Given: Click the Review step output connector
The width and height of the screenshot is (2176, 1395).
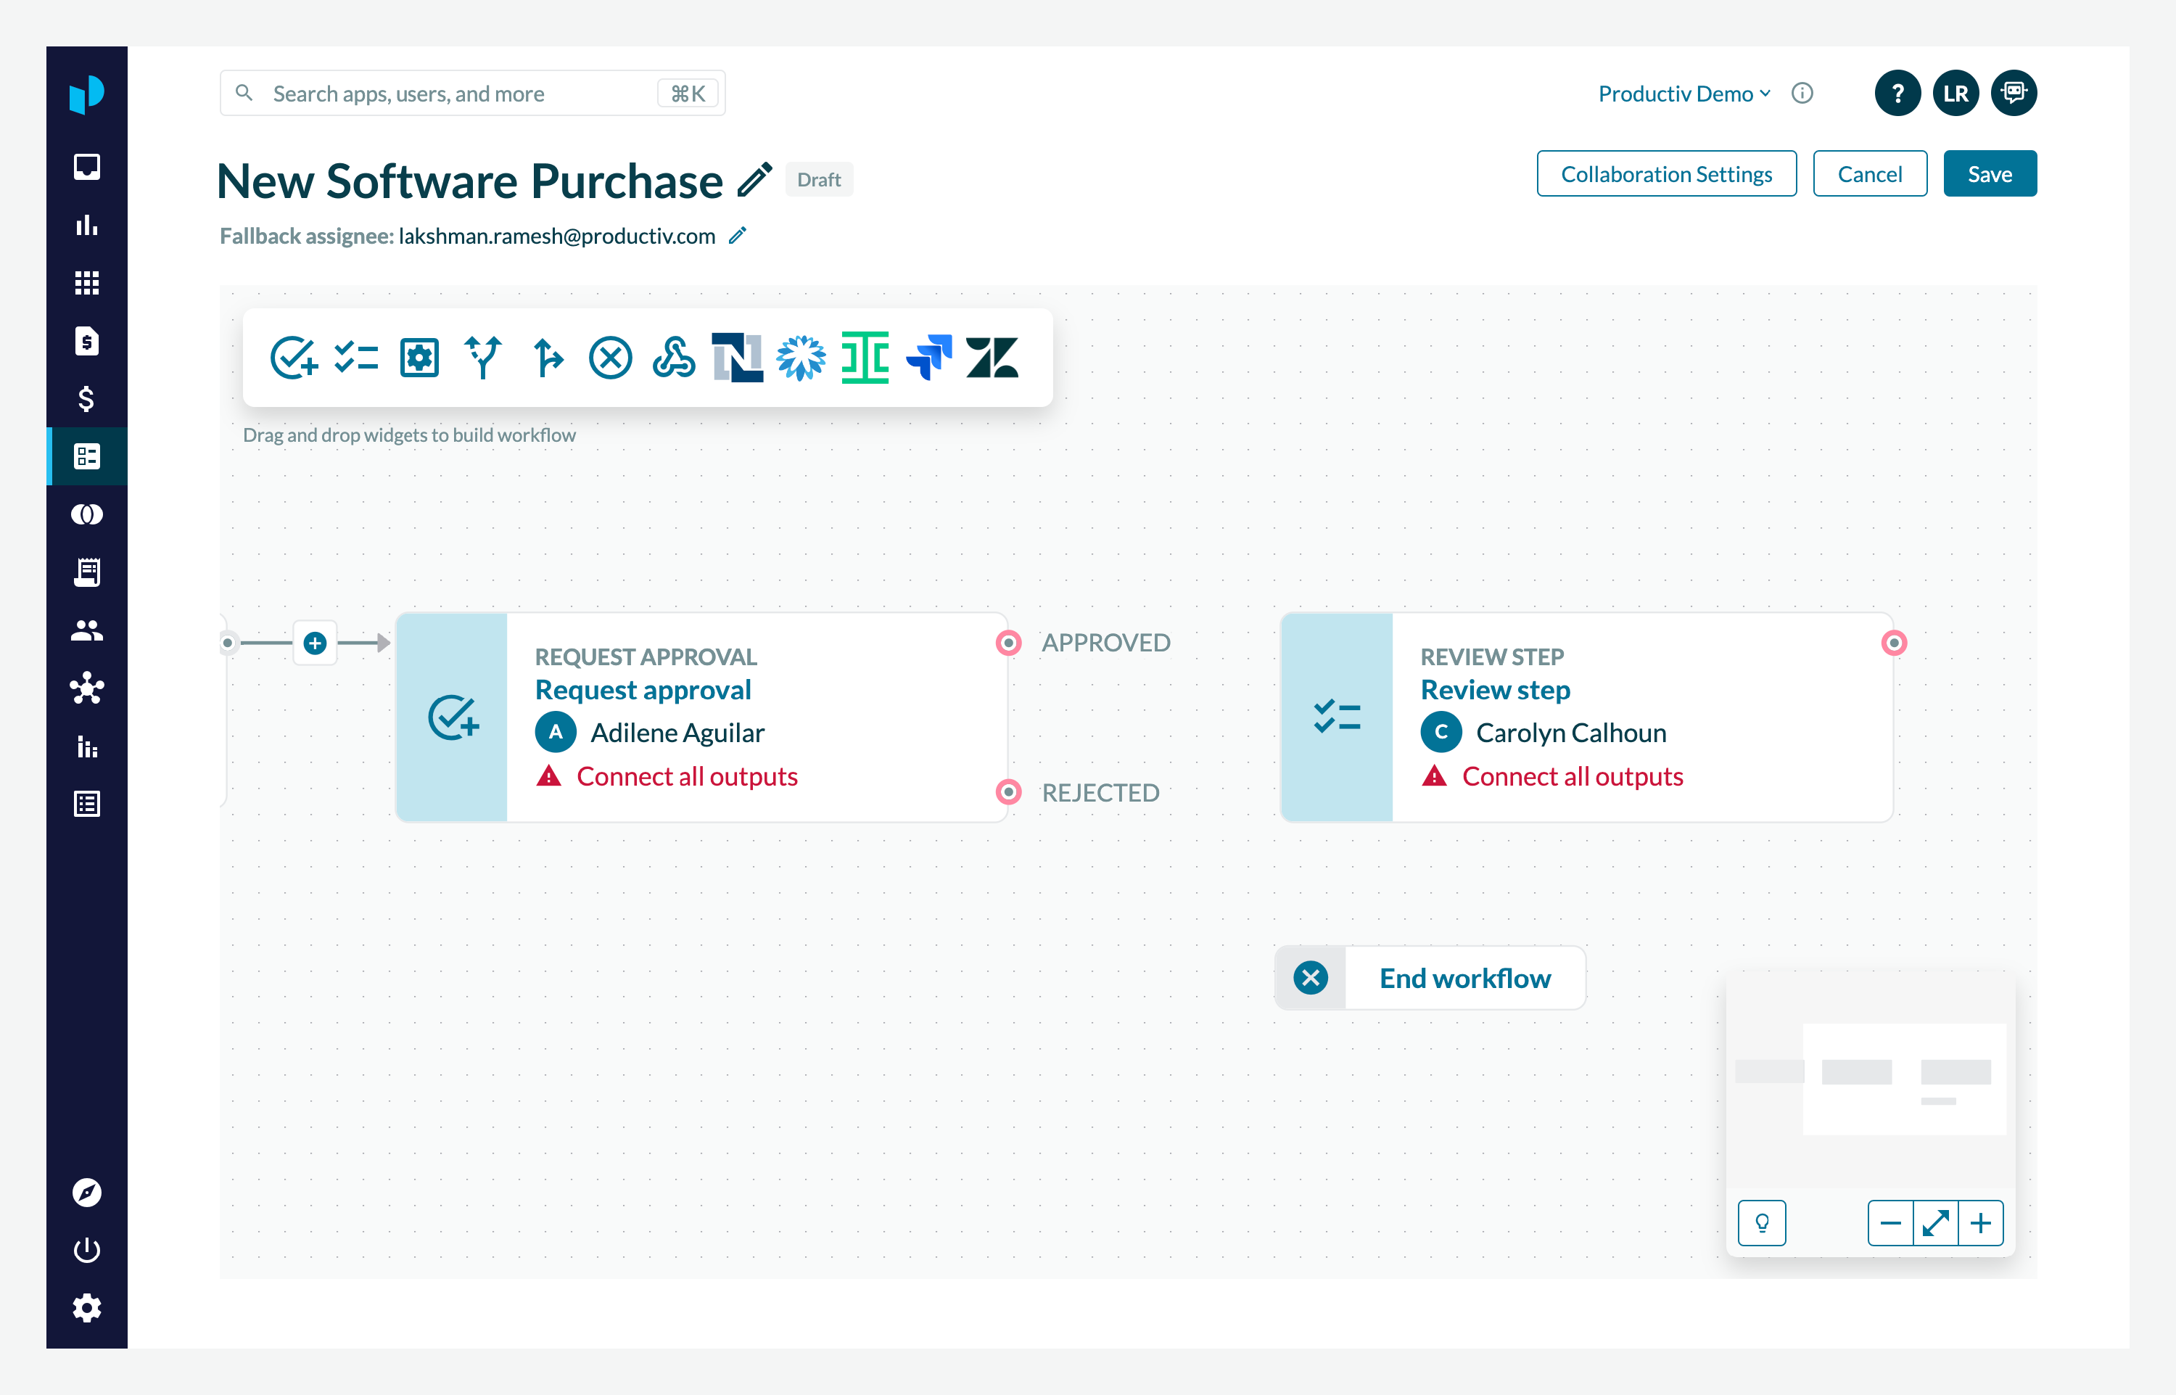Looking at the screenshot, I should (x=1893, y=643).
